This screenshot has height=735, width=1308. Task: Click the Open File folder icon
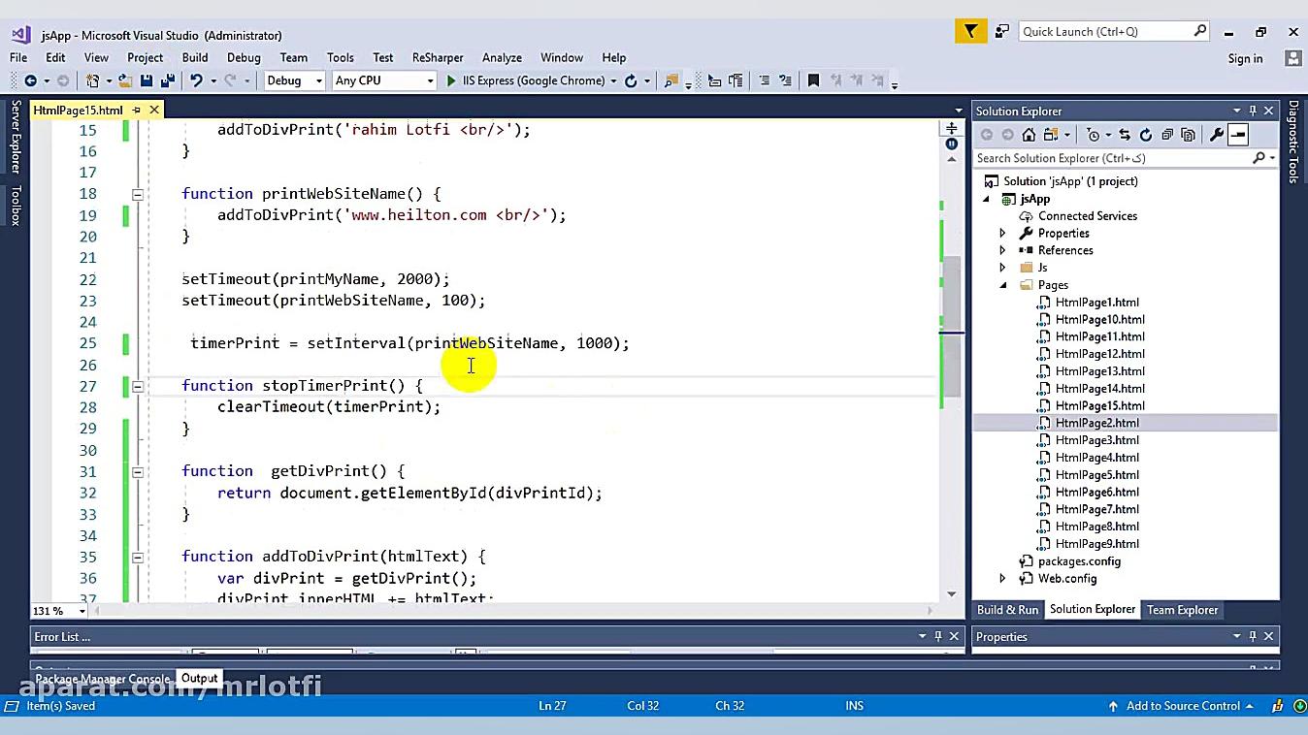click(125, 81)
